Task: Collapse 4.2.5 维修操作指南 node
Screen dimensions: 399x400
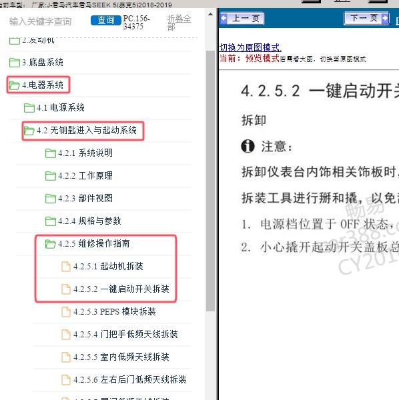Action: click(x=93, y=243)
